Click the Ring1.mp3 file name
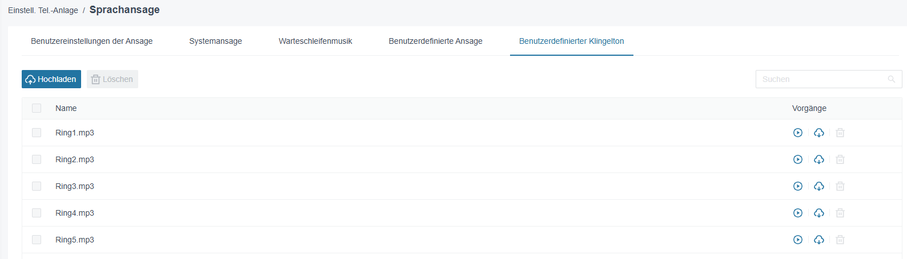Screen dimensions: 907x259 click(75, 133)
